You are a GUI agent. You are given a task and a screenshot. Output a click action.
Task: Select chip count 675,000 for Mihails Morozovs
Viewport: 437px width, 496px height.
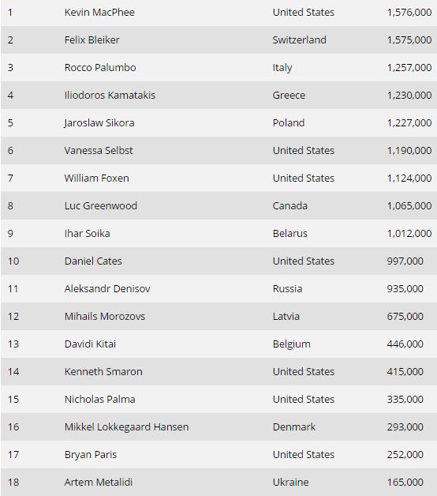[x=405, y=317]
